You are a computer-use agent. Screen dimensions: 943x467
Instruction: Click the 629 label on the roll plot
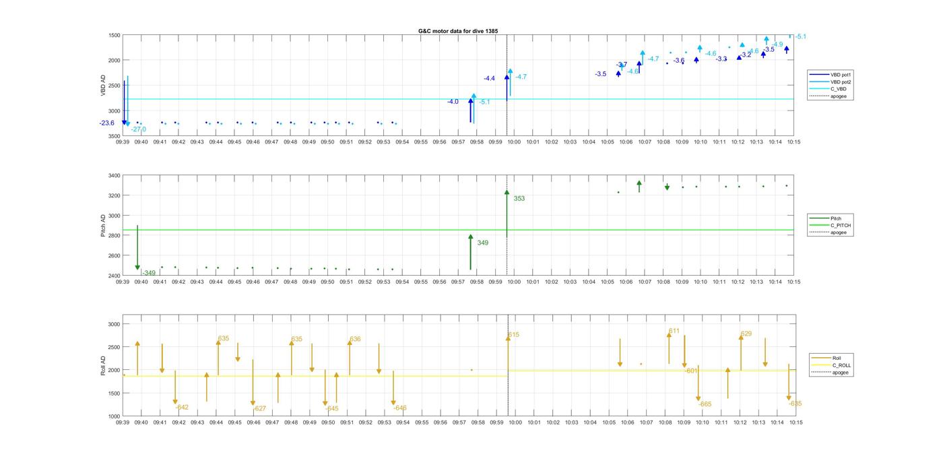click(x=746, y=334)
